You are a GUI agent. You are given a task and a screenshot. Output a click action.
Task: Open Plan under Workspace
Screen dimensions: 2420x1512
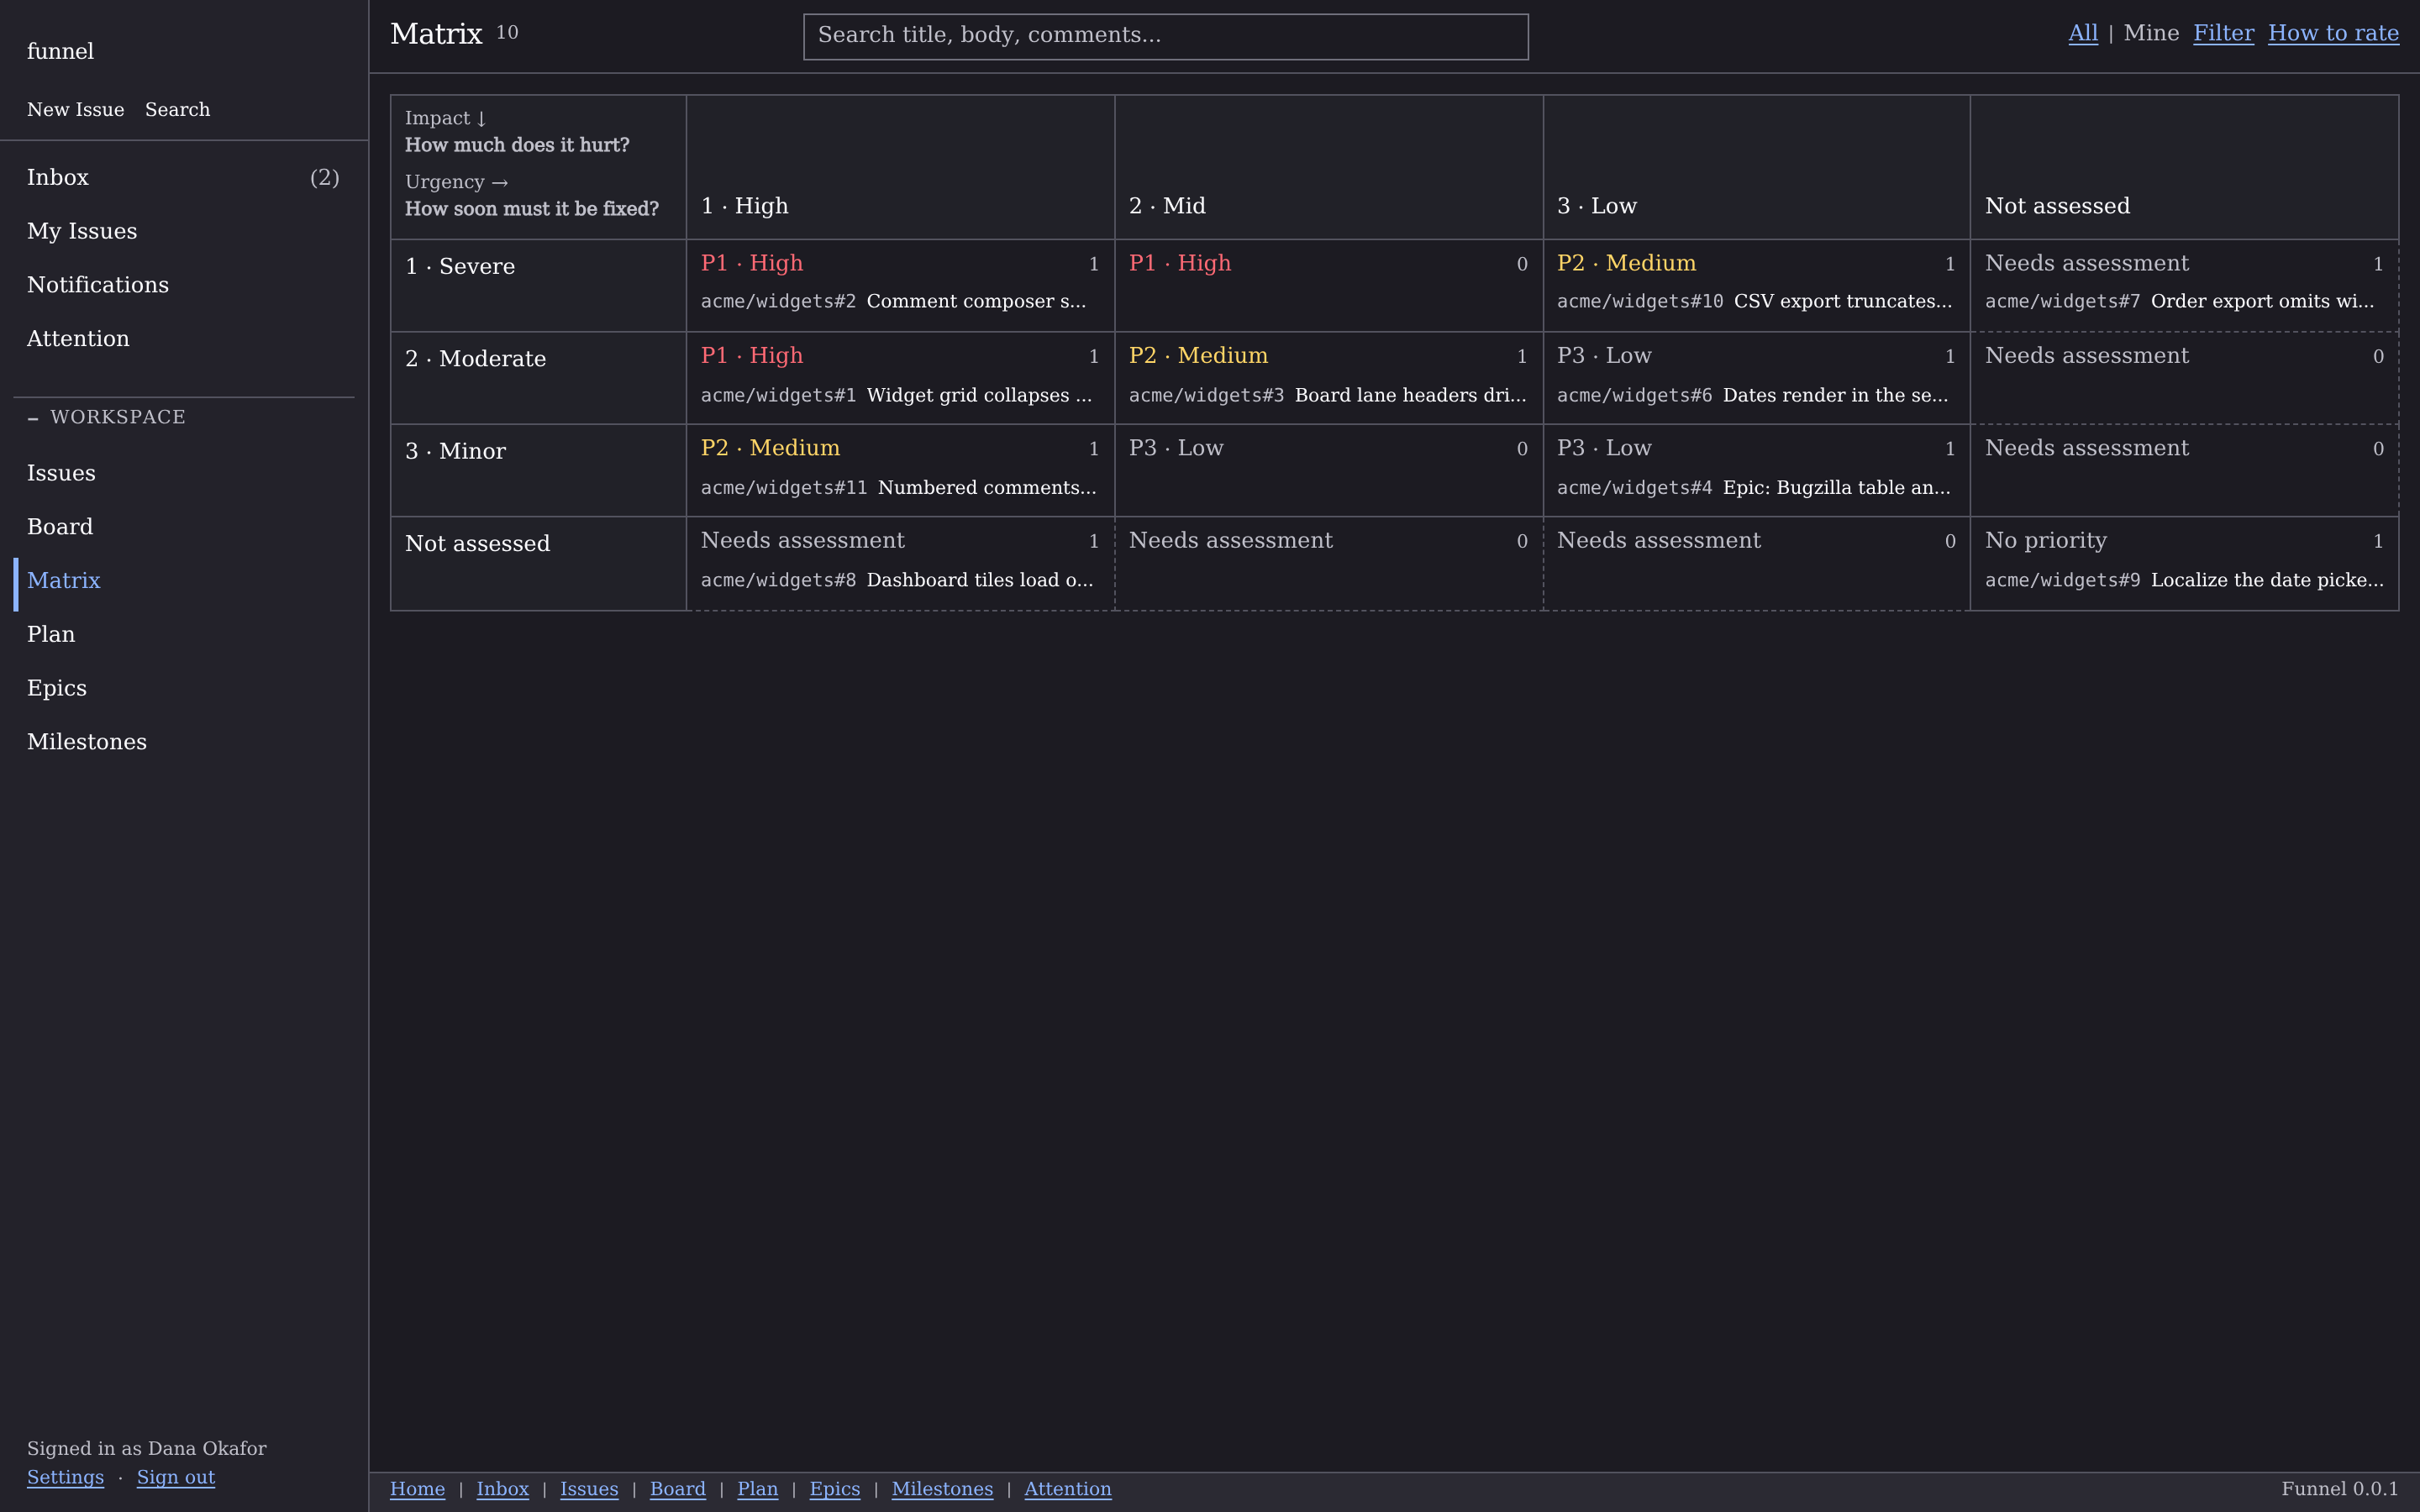point(183,634)
